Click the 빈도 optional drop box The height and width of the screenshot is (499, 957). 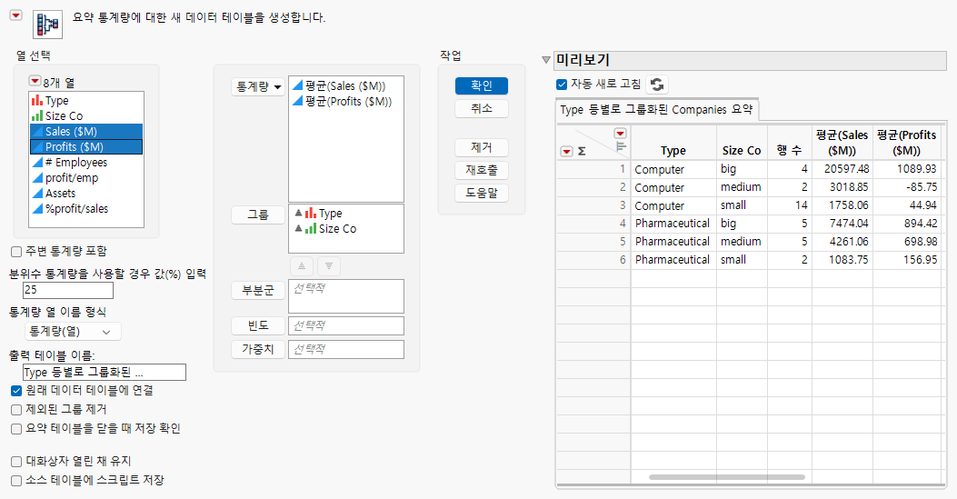pyautogui.click(x=346, y=325)
